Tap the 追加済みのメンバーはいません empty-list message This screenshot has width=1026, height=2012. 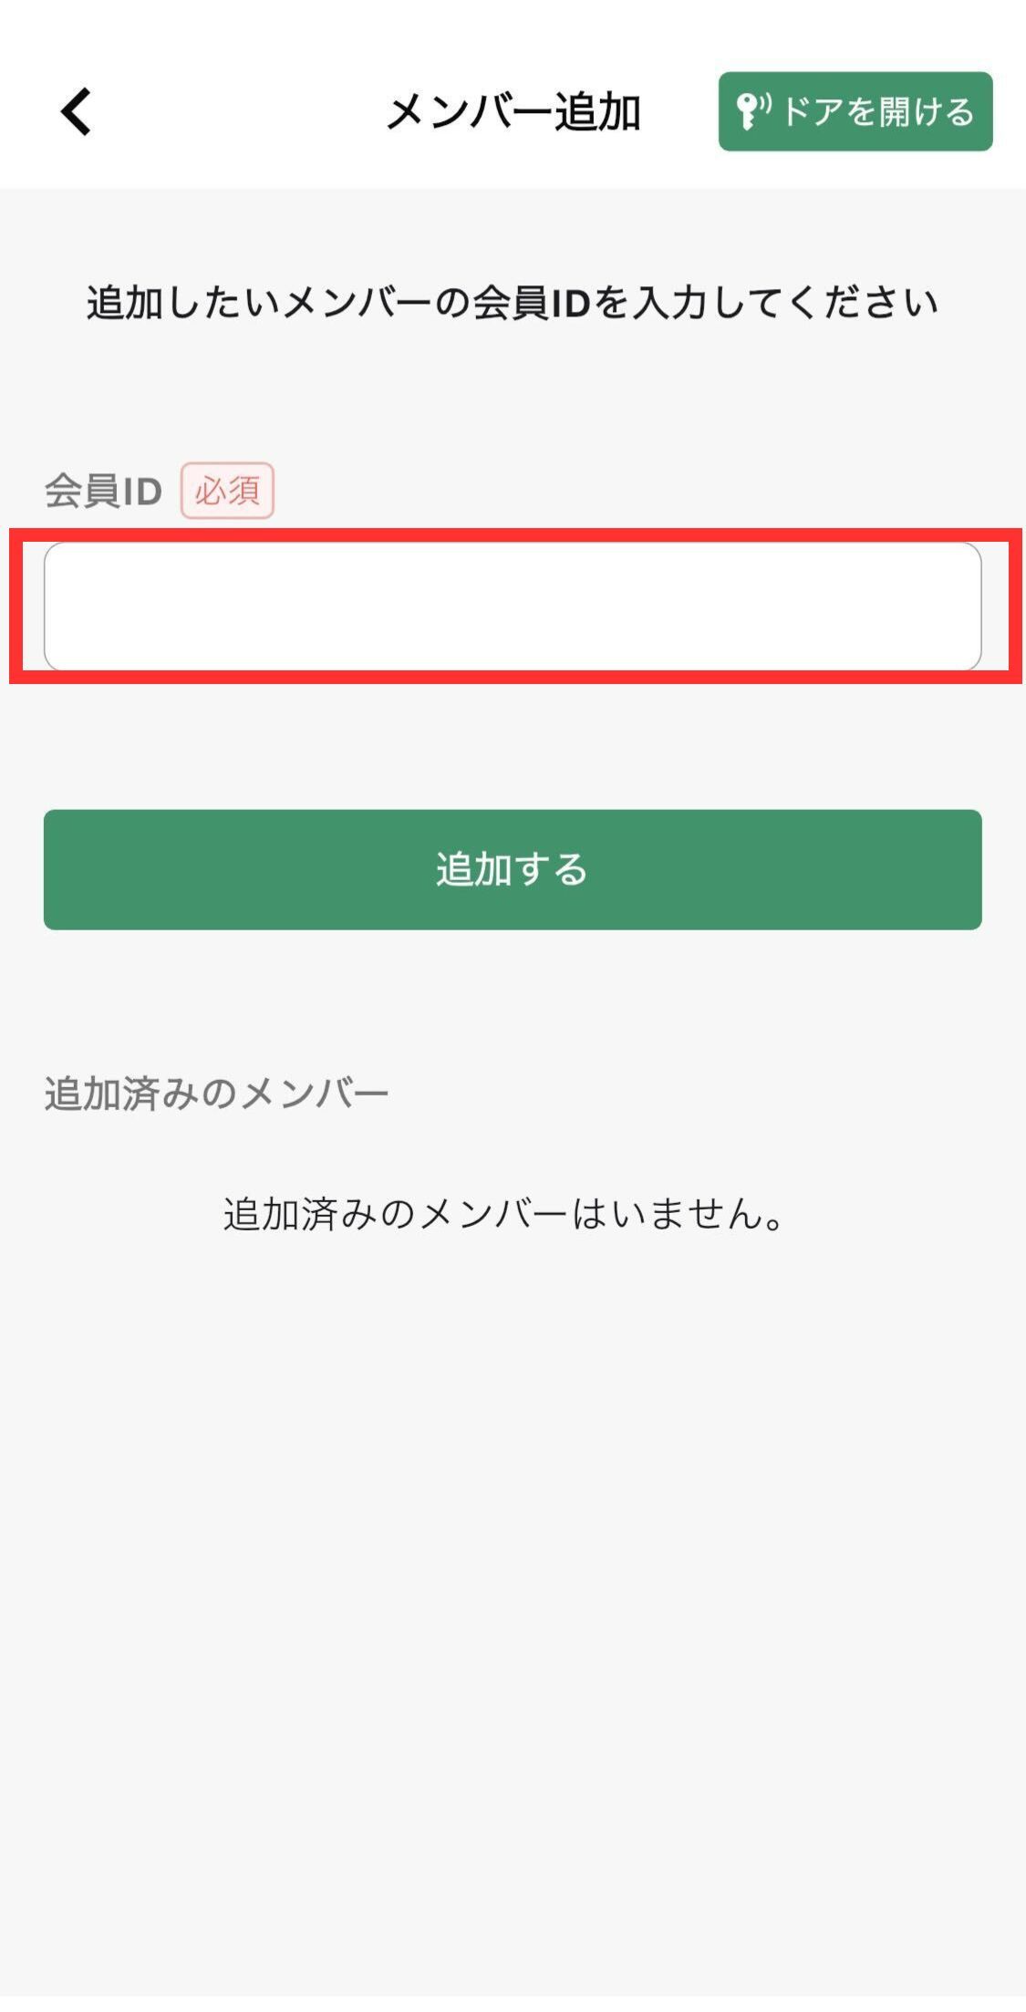pyautogui.click(x=504, y=1214)
